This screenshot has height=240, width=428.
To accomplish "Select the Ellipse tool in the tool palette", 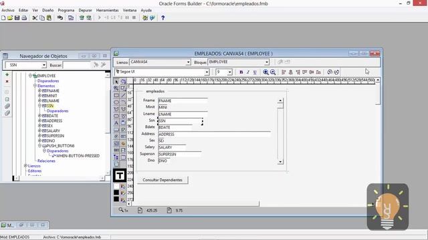I will (x=116, y=102).
